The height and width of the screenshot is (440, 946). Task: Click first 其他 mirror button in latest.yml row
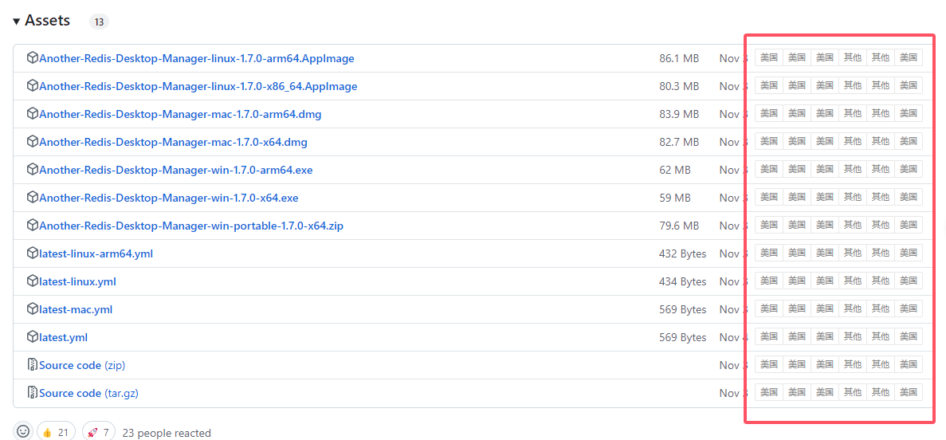click(853, 336)
